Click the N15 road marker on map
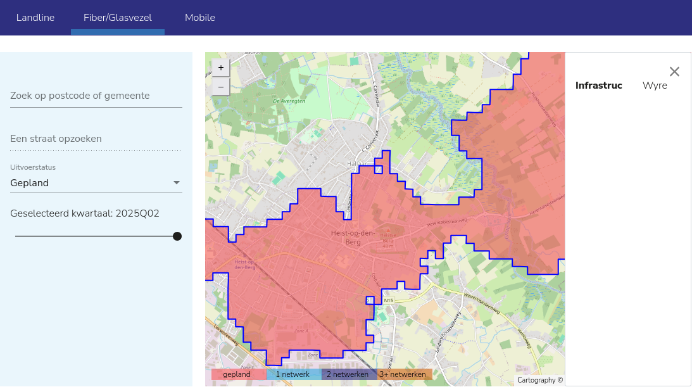This screenshot has width=692, height=387. (x=388, y=300)
